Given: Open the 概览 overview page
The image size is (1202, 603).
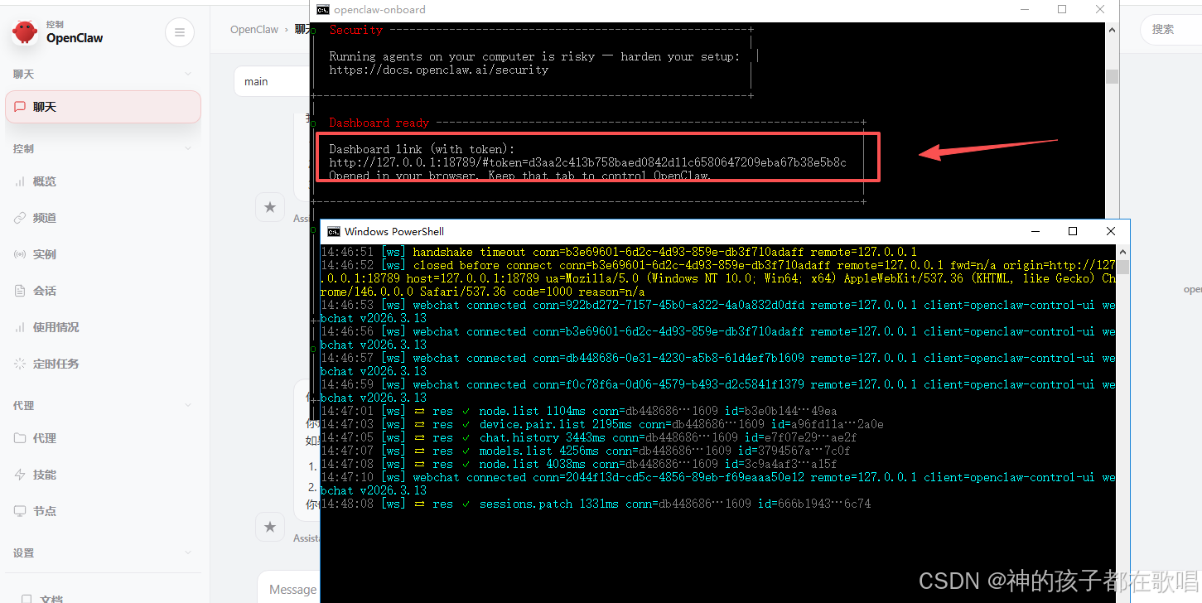Looking at the screenshot, I should coord(104,181).
